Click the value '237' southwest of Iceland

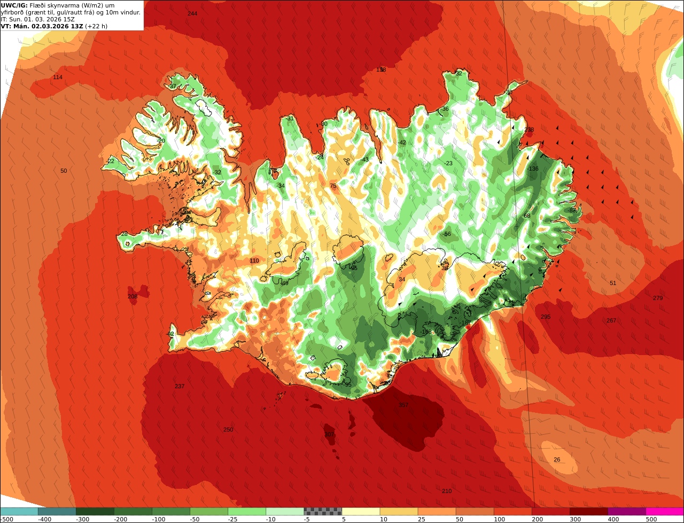(180, 387)
